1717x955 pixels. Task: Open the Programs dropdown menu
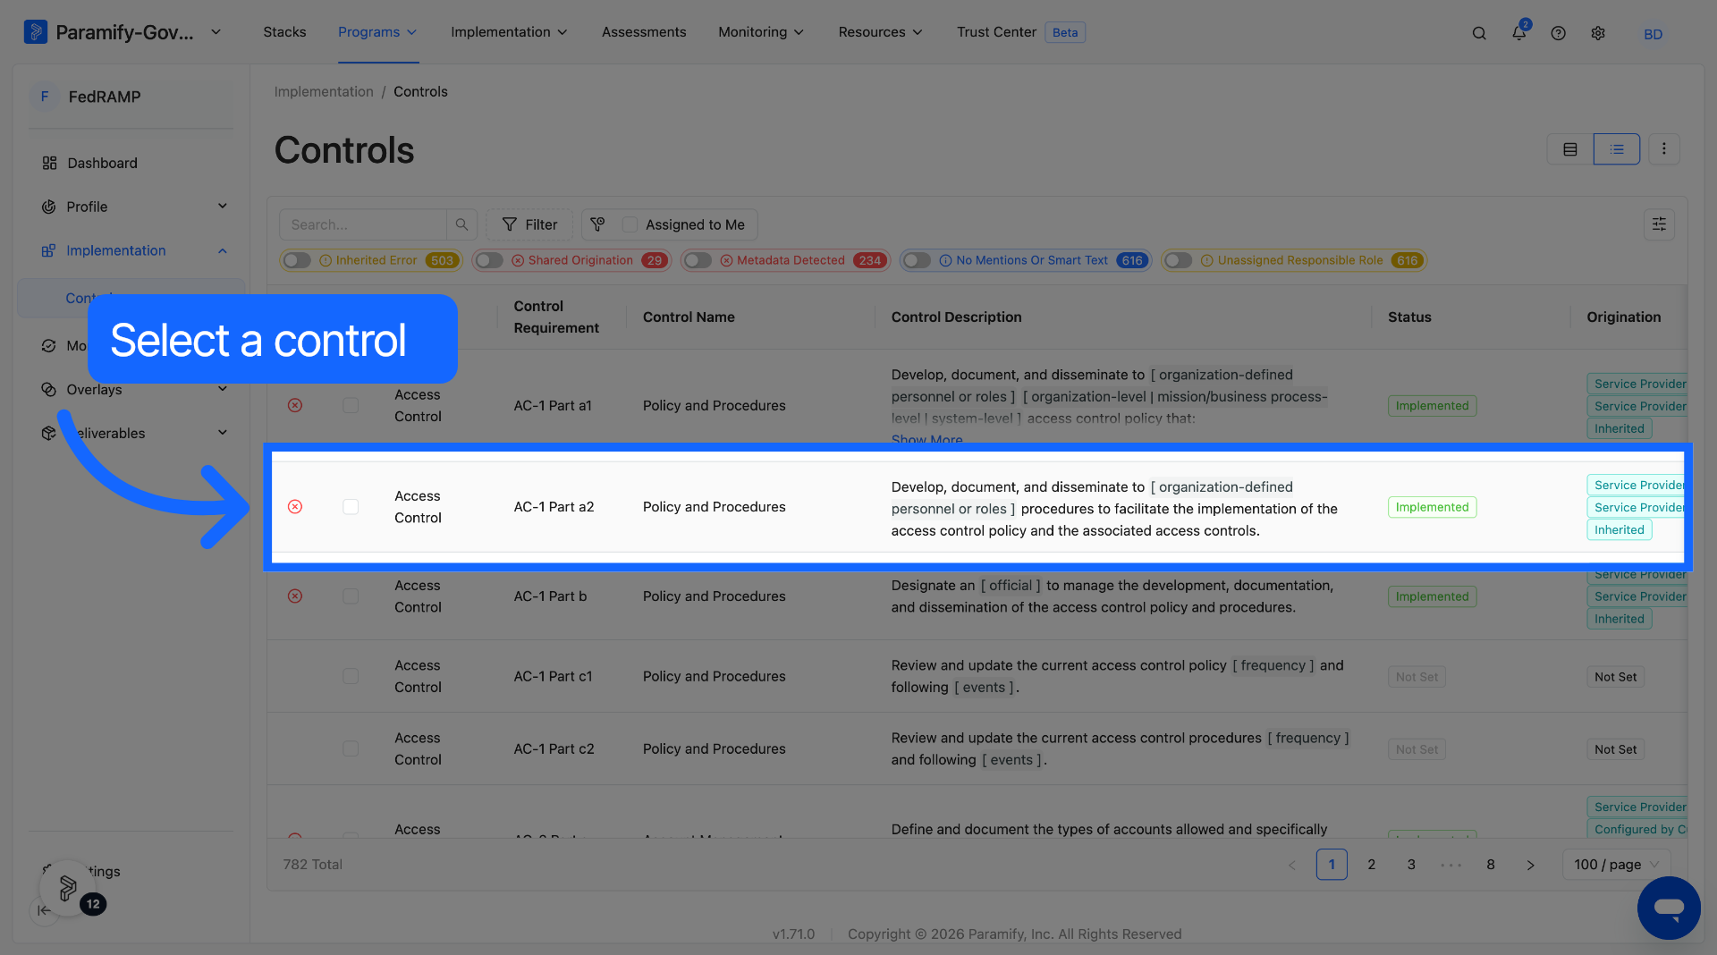pyautogui.click(x=377, y=32)
